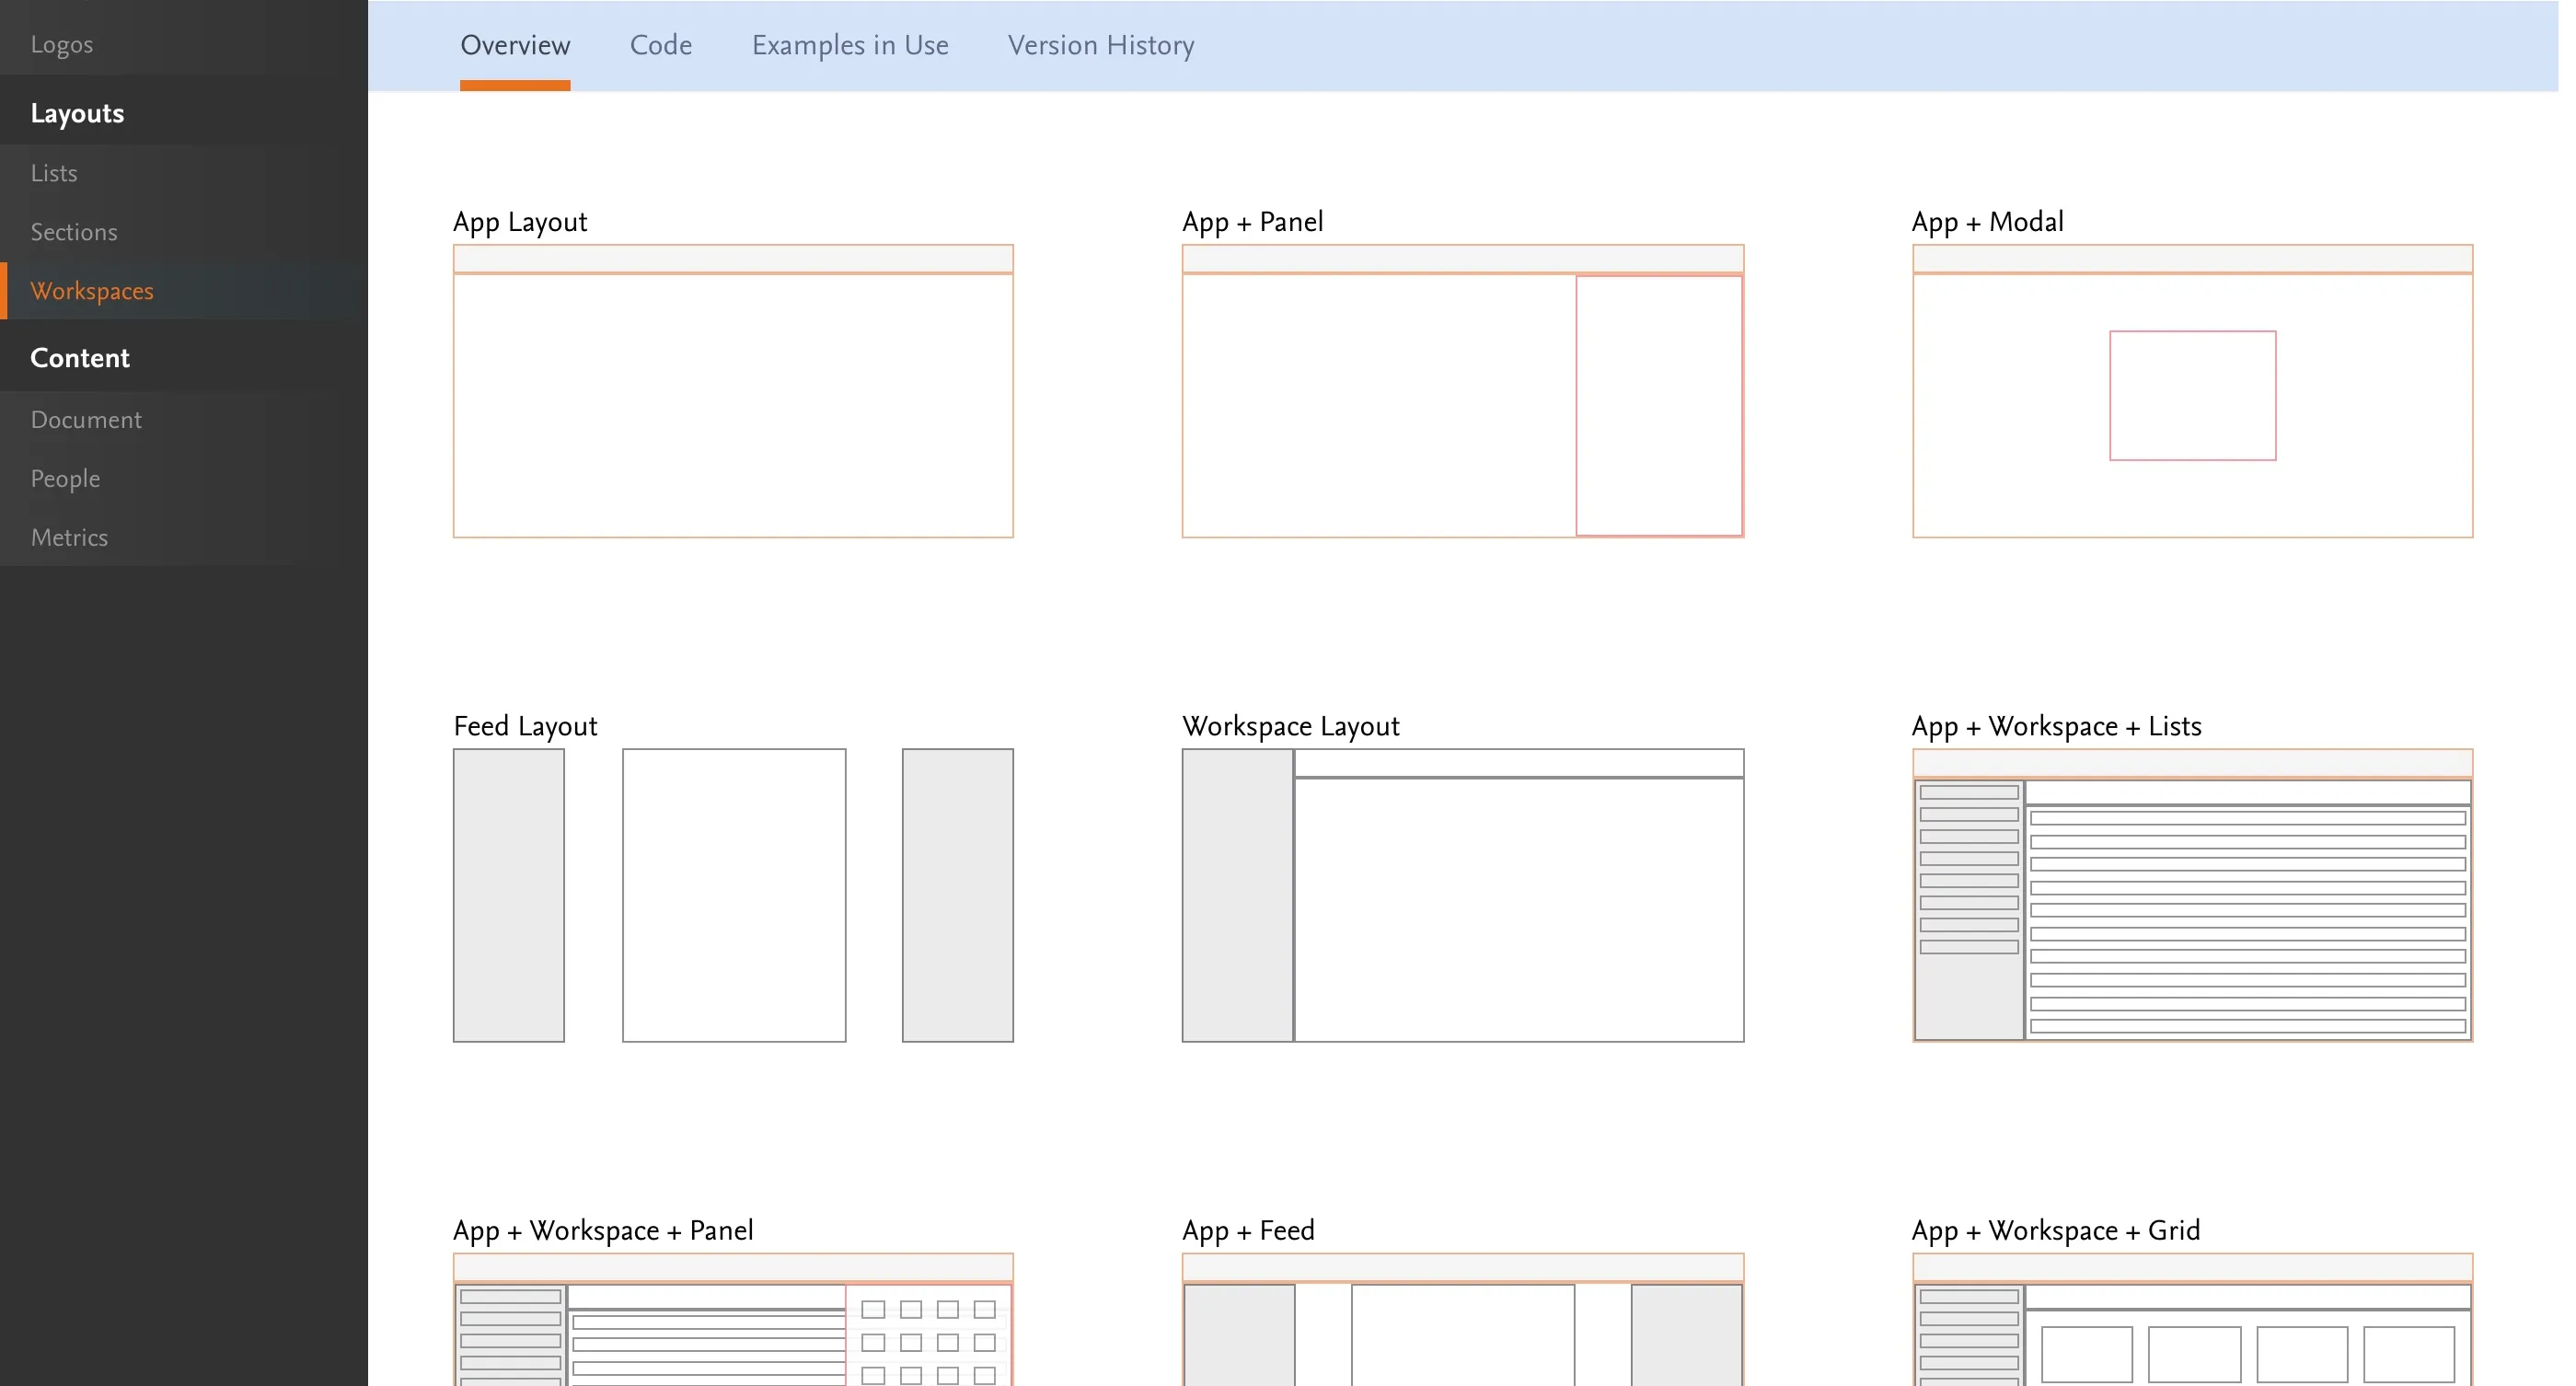Click the App + Panel title text

[1253, 222]
